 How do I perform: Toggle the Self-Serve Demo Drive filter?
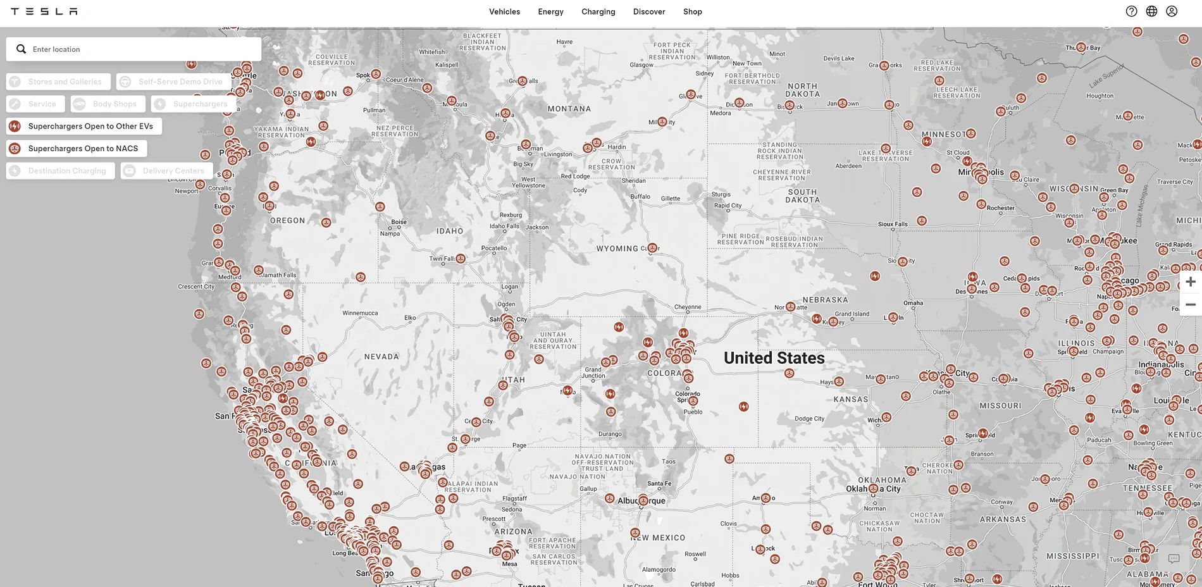click(173, 82)
